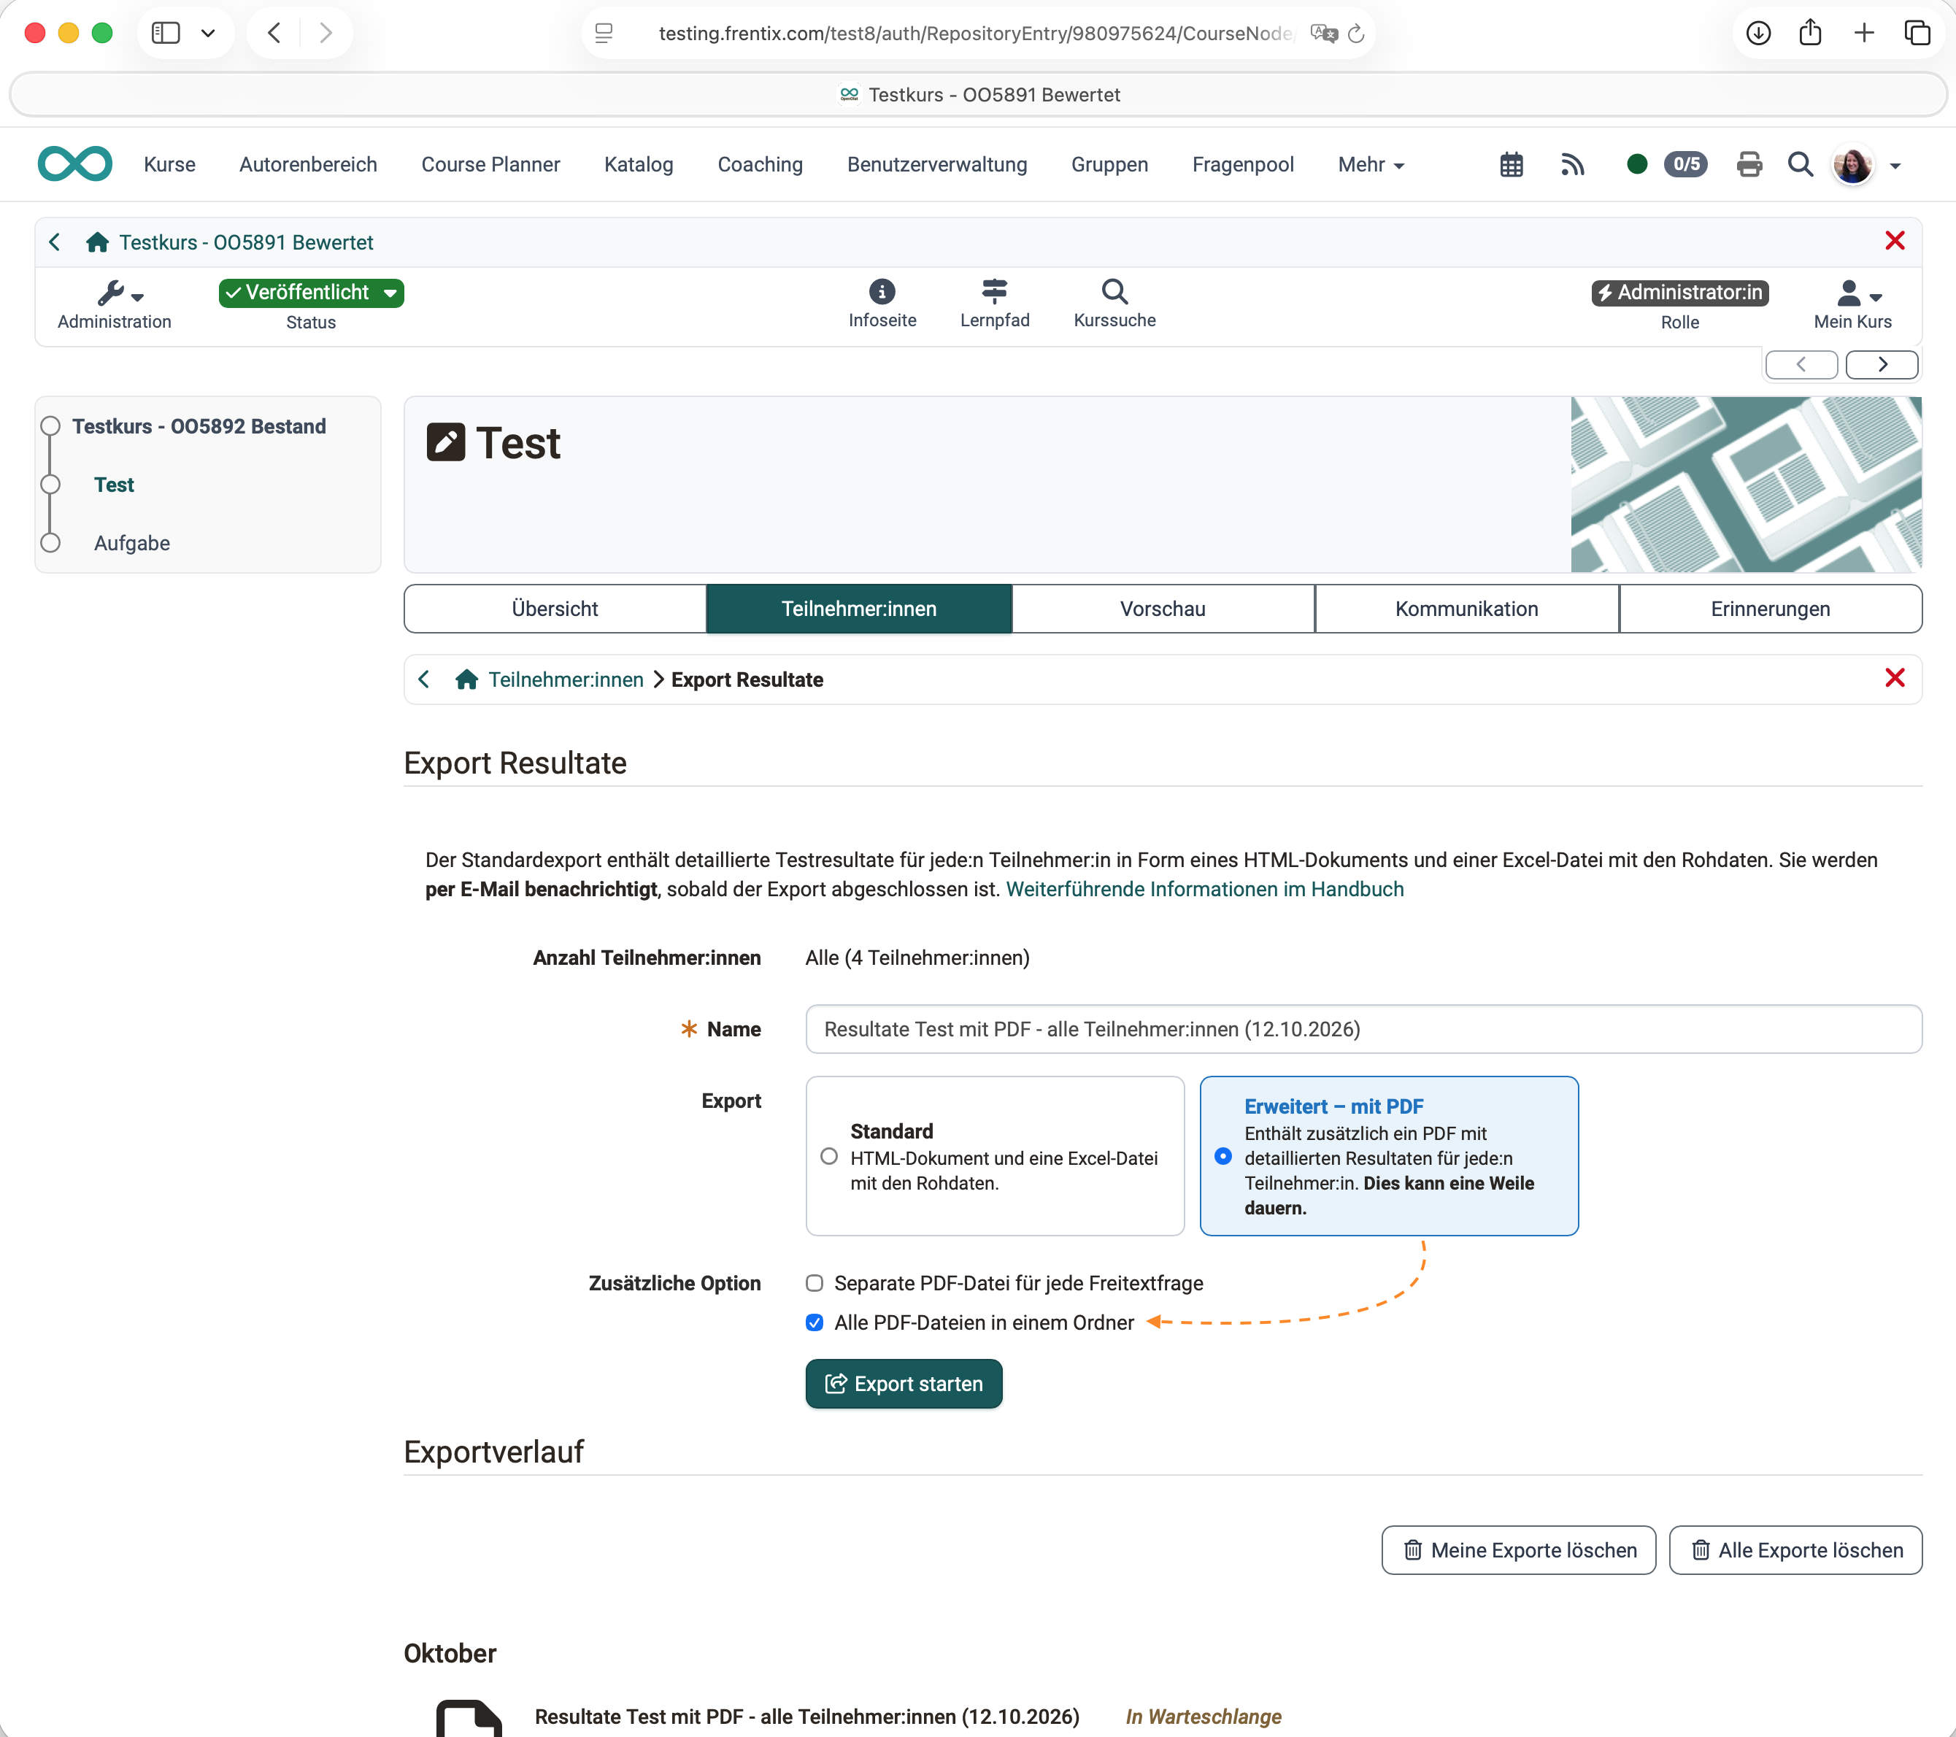
Task: Click home icon in Teilnehmer:innen breadcrumb
Action: [466, 679]
